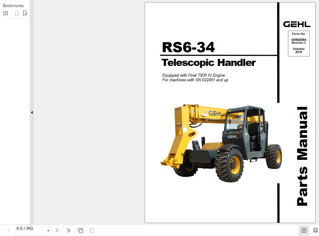Viewport: 319px width, 236px height.
Task: Click the telehandler photo on the cover
Action: tap(221, 143)
